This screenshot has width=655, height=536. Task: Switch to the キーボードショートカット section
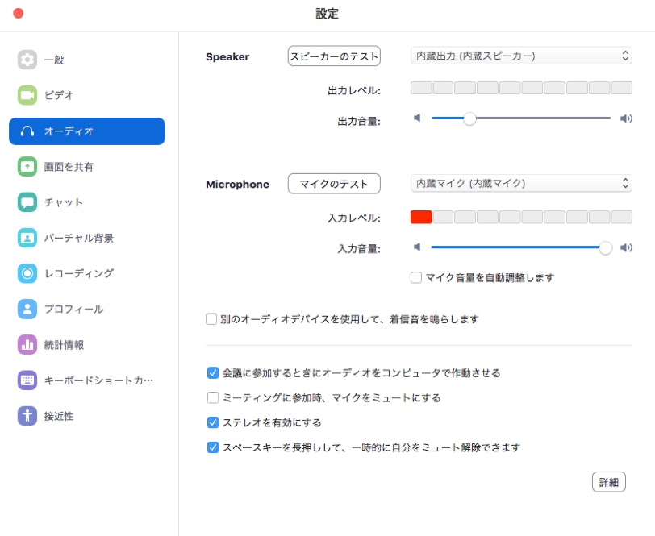[98, 380]
